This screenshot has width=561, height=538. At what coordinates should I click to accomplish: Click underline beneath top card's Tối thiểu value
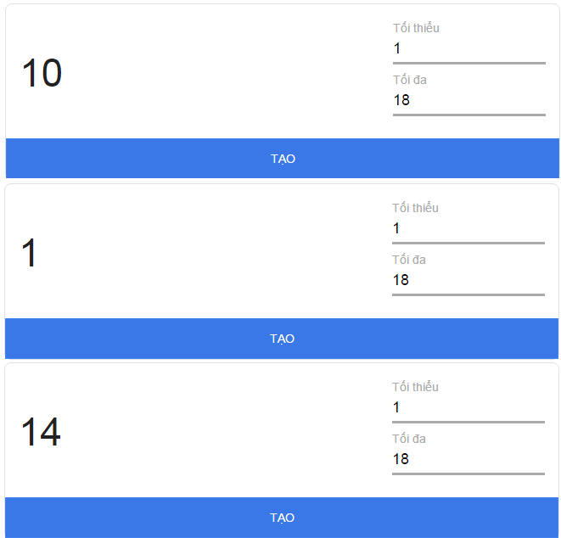[468, 63]
